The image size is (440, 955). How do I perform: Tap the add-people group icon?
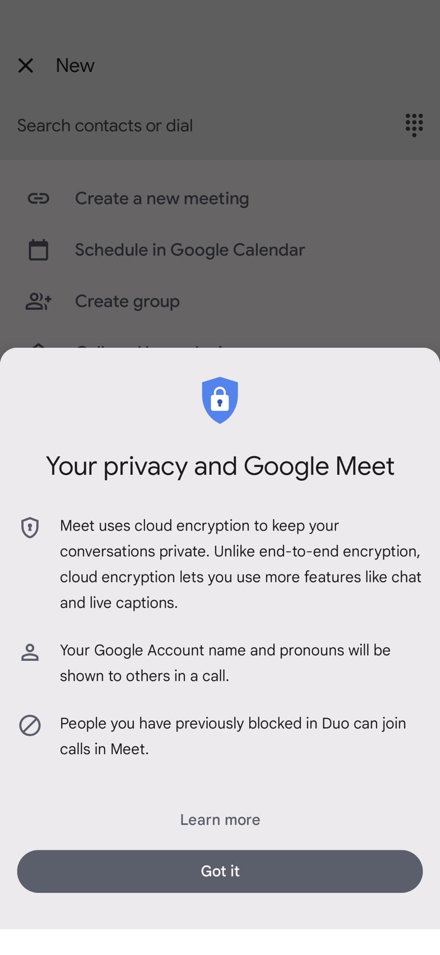point(38,301)
